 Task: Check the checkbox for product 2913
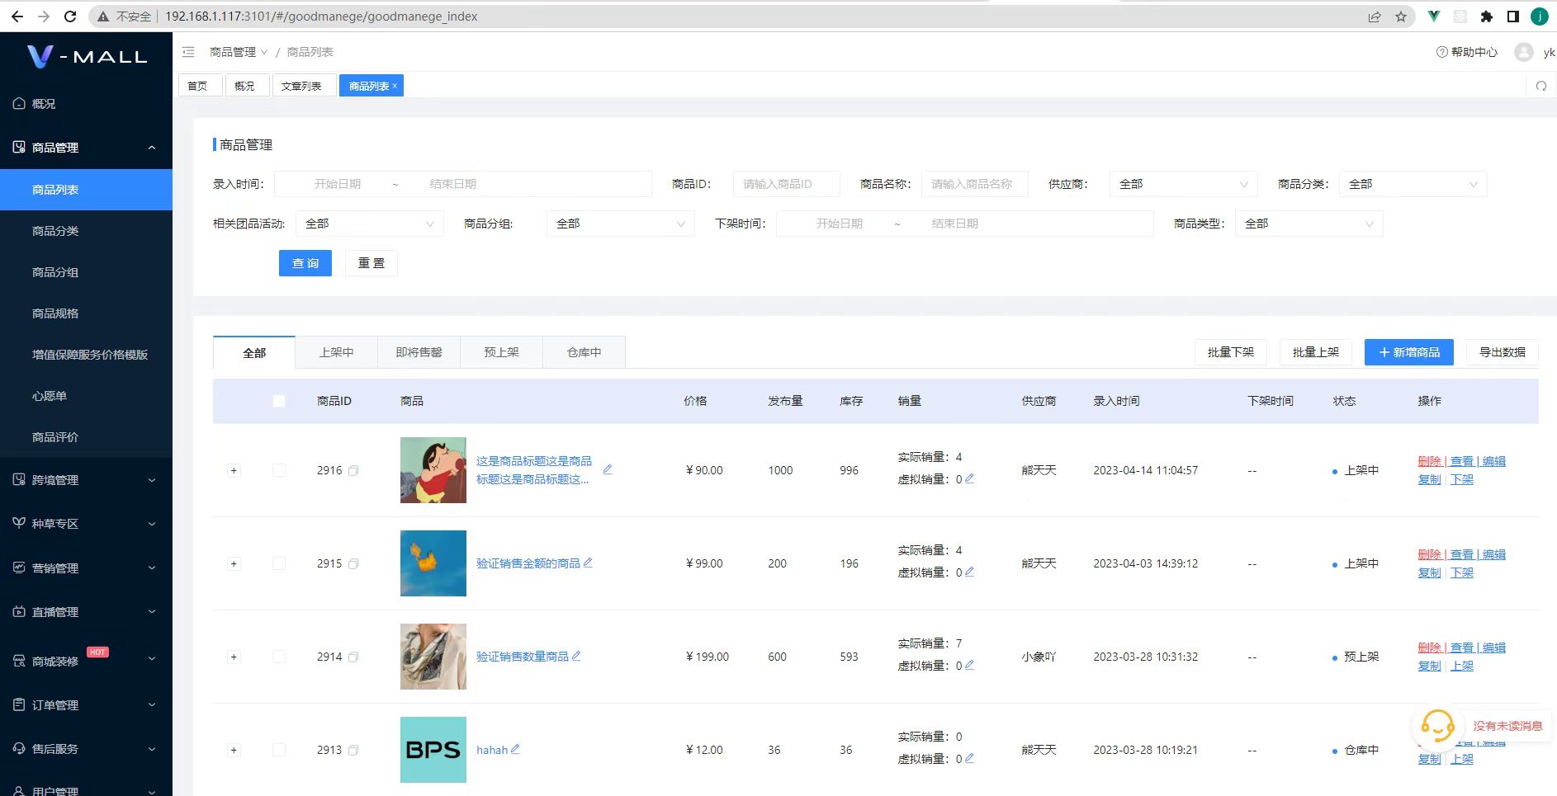click(279, 750)
